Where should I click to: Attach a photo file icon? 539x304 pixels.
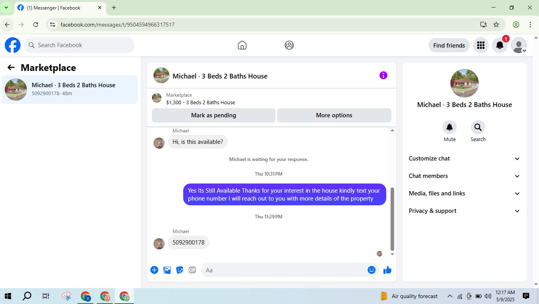[167, 270]
